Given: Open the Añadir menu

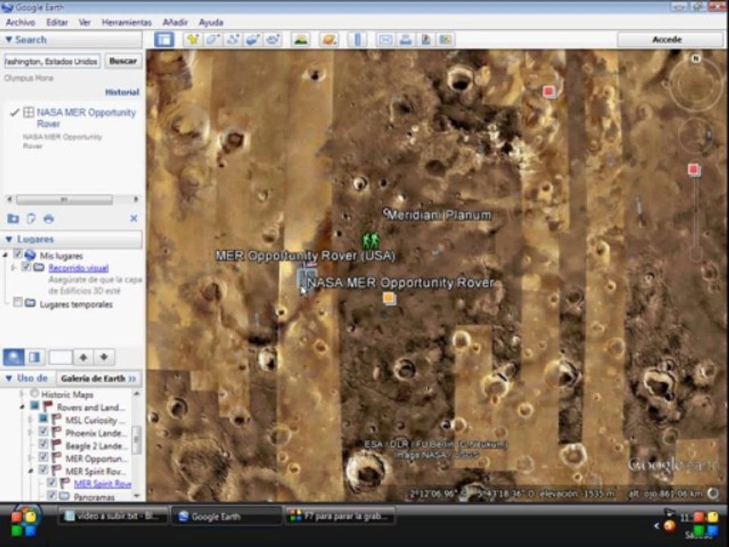Looking at the screenshot, I should click(x=175, y=22).
